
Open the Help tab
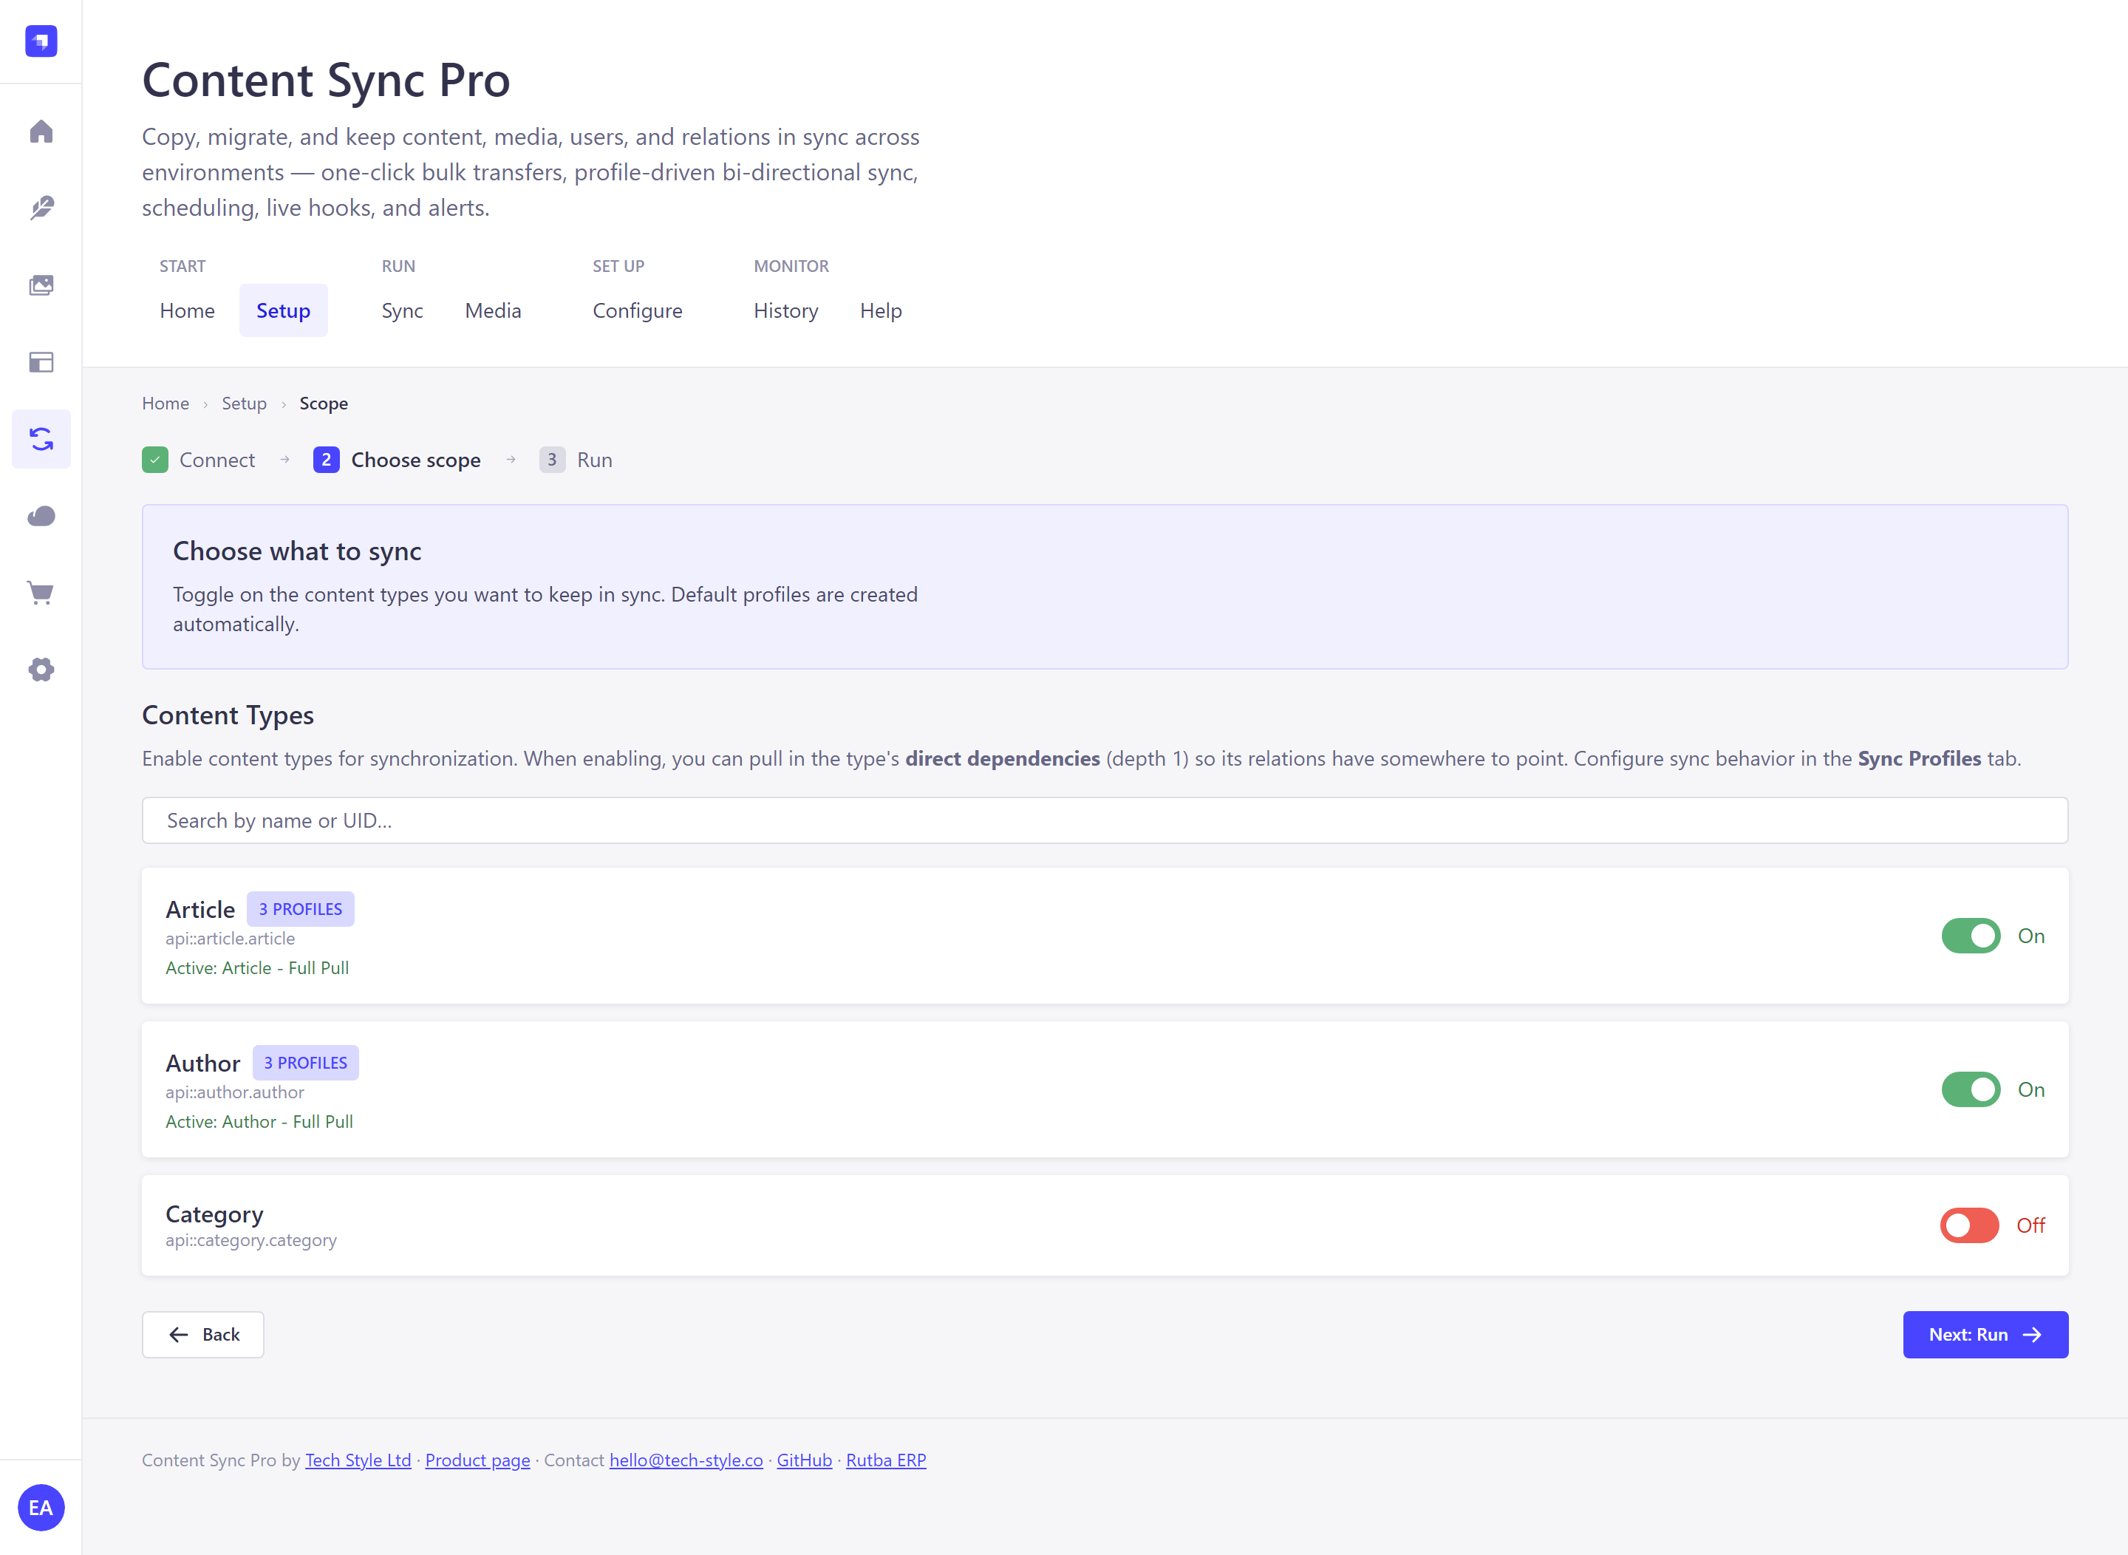click(881, 310)
